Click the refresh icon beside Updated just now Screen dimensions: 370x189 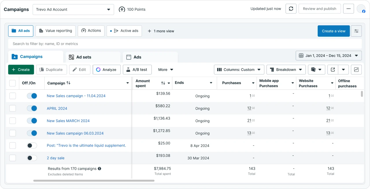(x=291, y=9)
